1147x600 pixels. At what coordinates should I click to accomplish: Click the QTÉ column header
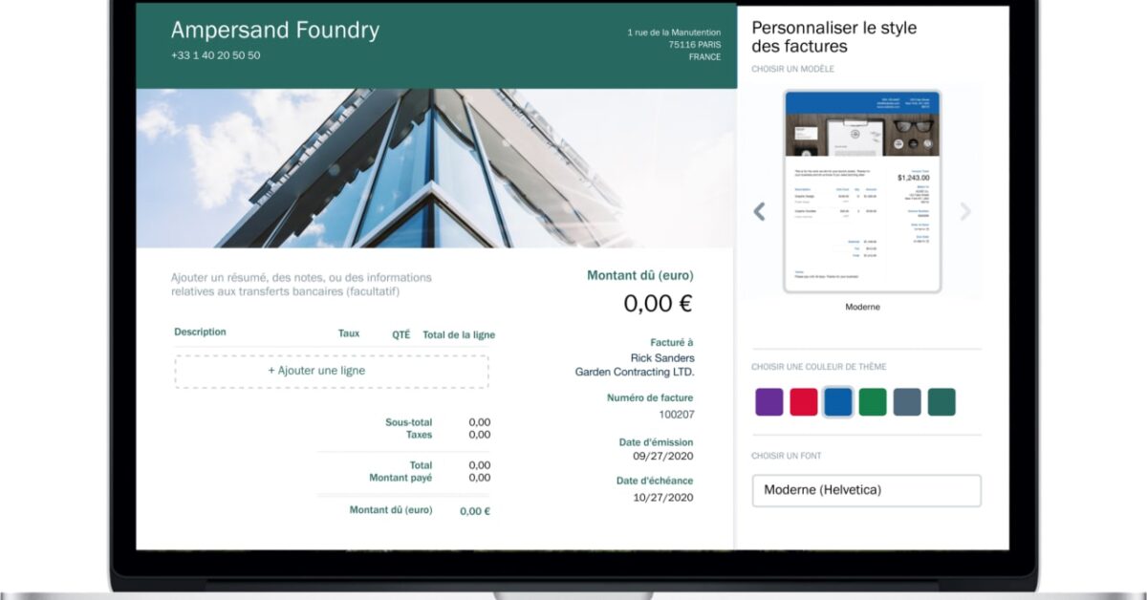pyautogui.click(x=400, y=334)
